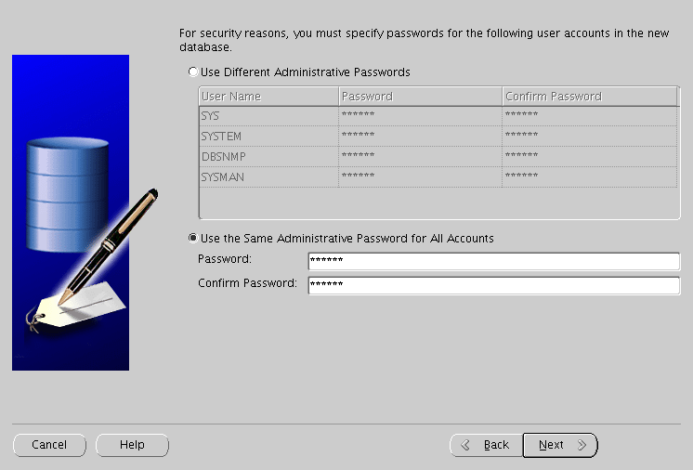Click the Next arrow chevron icon

click(582, 445)
